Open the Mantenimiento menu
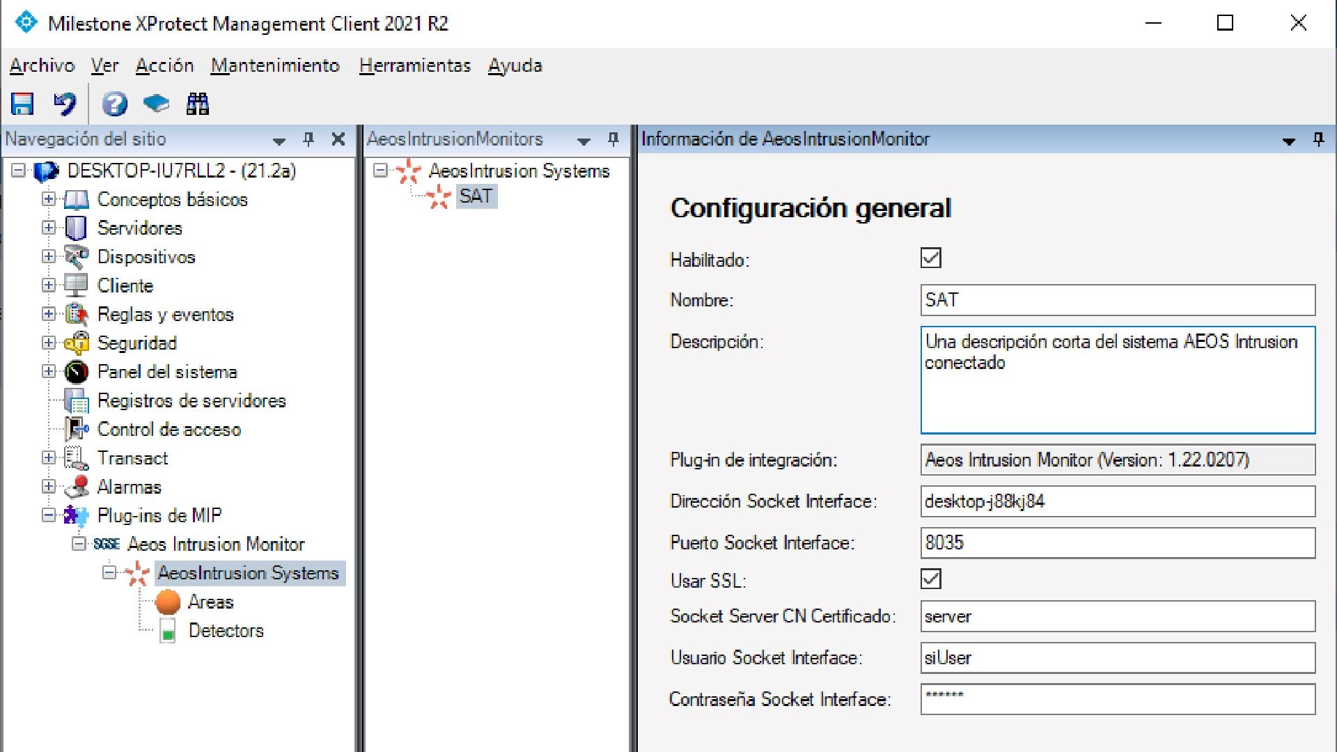1337x752 pixels. (x=275, y=65)
